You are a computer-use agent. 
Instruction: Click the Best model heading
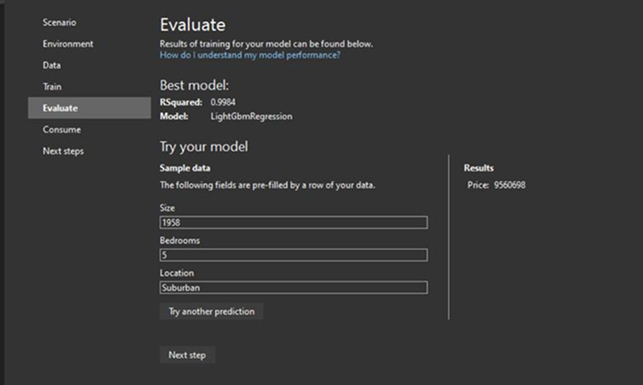point(195,85)
